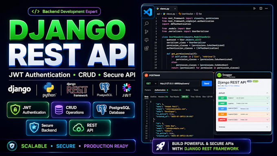Split the VS Code editor
Image resolution: width=277 pixels, height=156 pixels.
(261, 8)
